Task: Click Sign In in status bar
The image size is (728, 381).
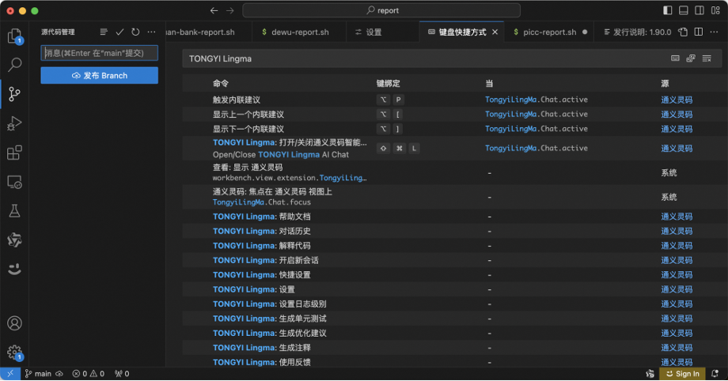Action: (x=682, y=374)
